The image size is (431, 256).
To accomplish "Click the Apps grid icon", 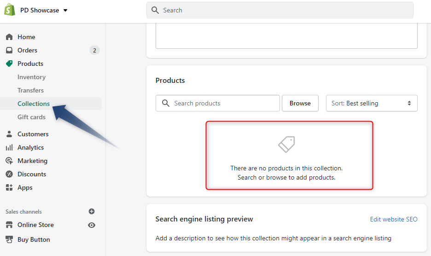I will pyautogui.click(x=9, y=187).
